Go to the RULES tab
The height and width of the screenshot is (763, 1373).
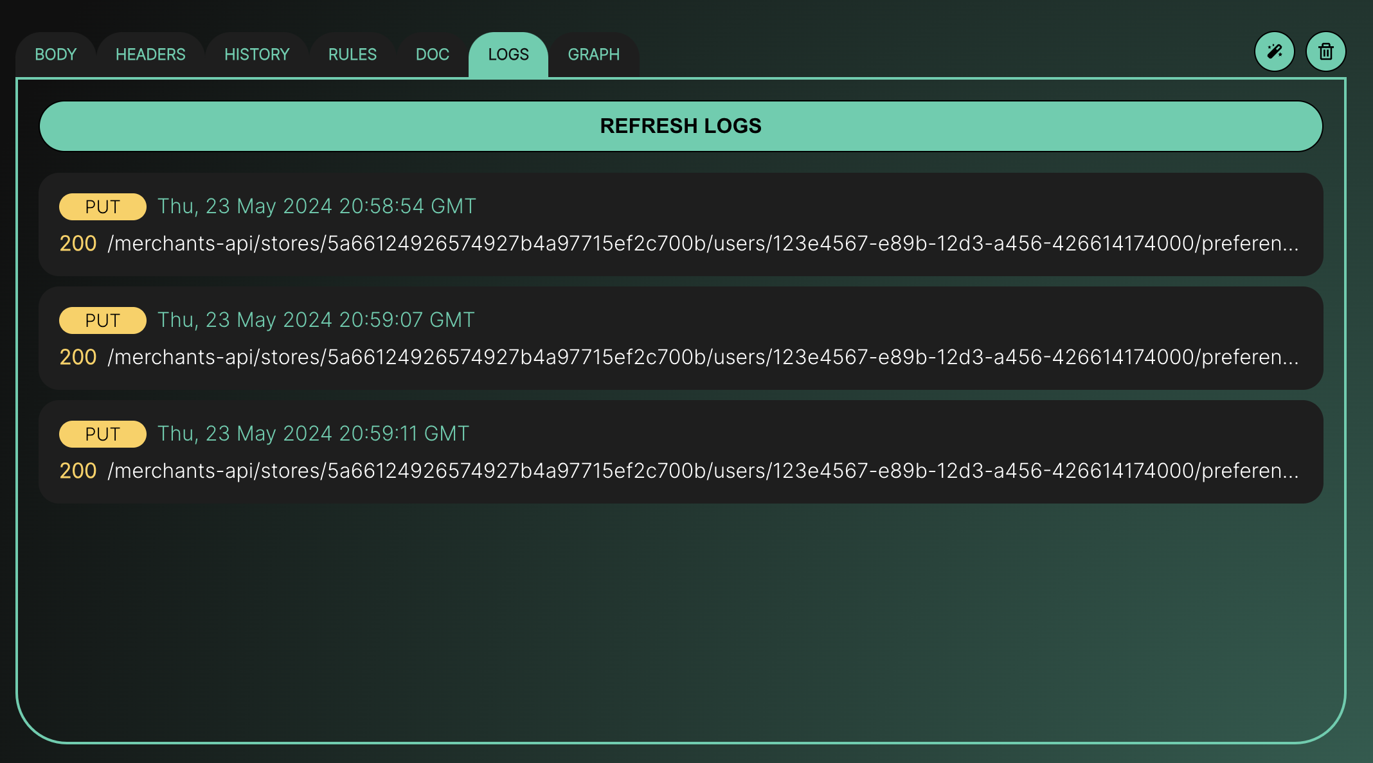tap(352, 55)
